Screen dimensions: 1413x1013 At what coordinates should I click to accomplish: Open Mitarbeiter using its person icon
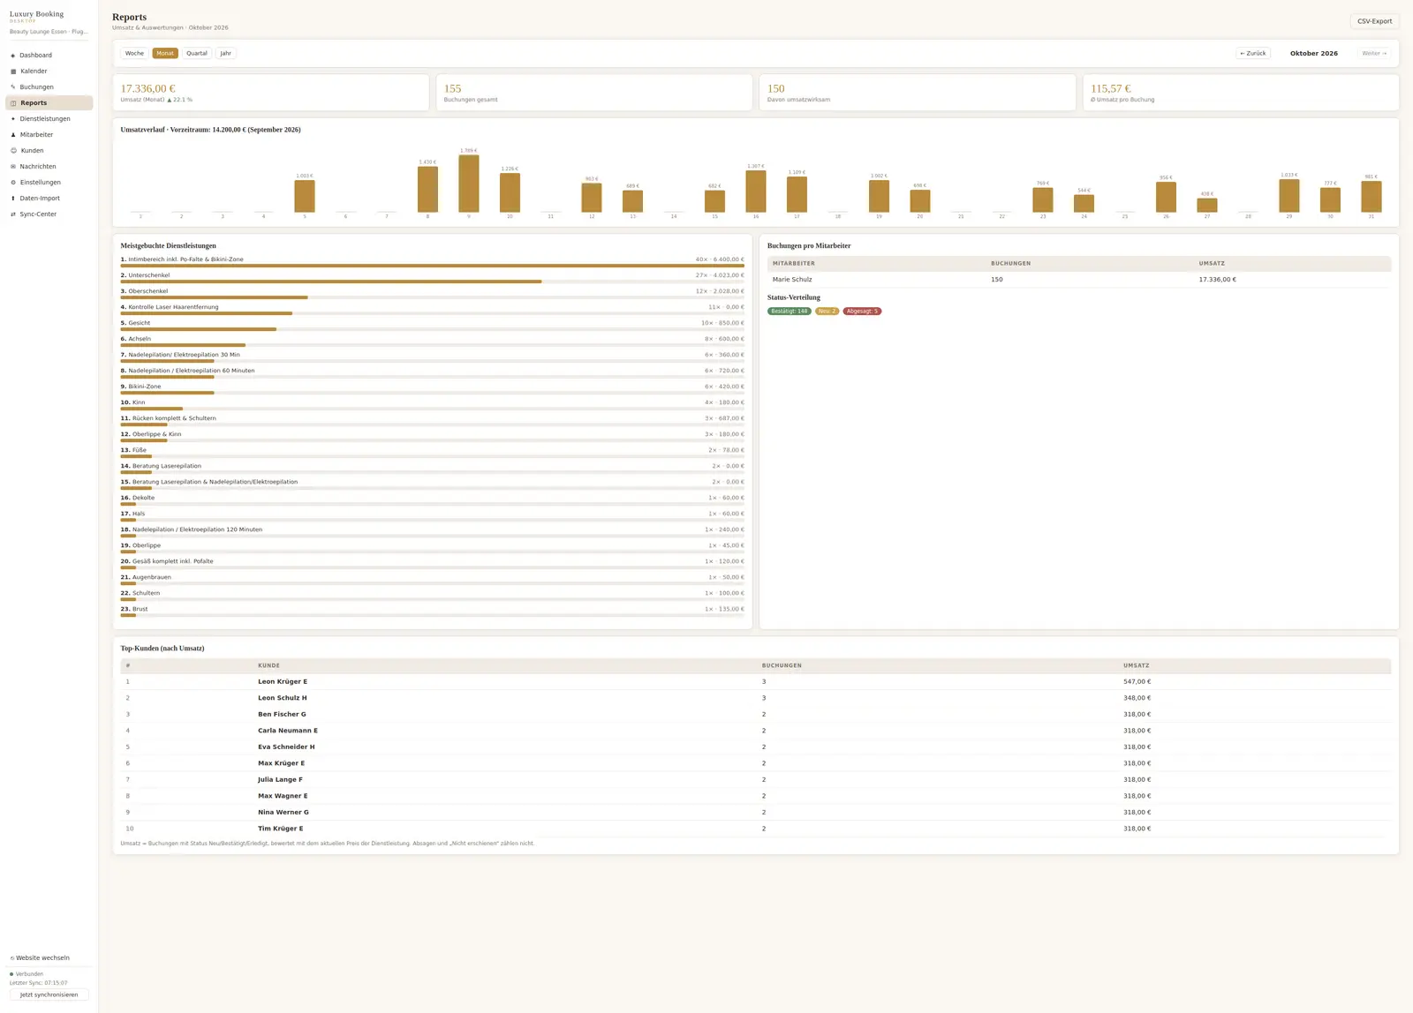point(13,135)
